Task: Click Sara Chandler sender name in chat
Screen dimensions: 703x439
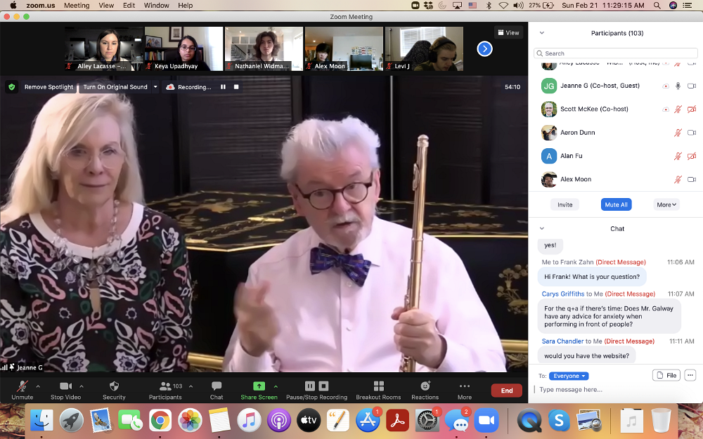Action: pyautogui.click(x=562, y=341)
